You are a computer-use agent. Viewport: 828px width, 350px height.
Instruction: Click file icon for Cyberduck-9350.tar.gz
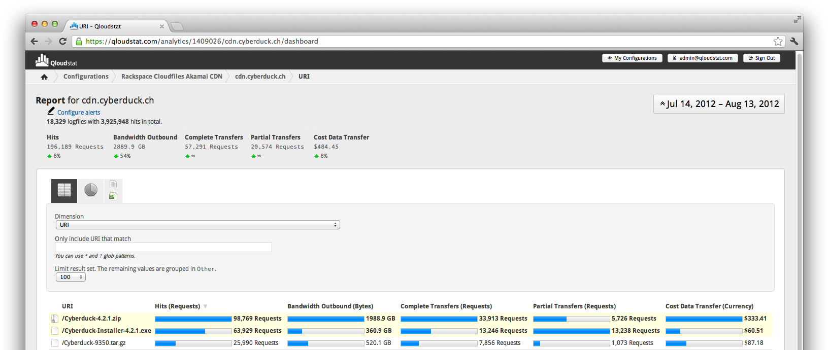(55, 343)
